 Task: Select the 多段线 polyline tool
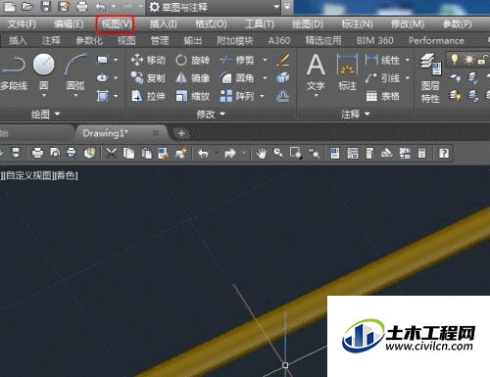pyautogui.click(x=14, y=72)
